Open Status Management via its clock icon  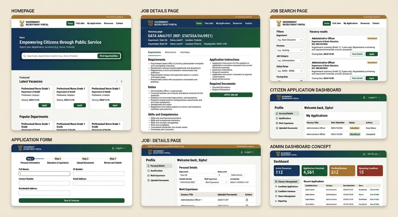click(x=276, y=196)
